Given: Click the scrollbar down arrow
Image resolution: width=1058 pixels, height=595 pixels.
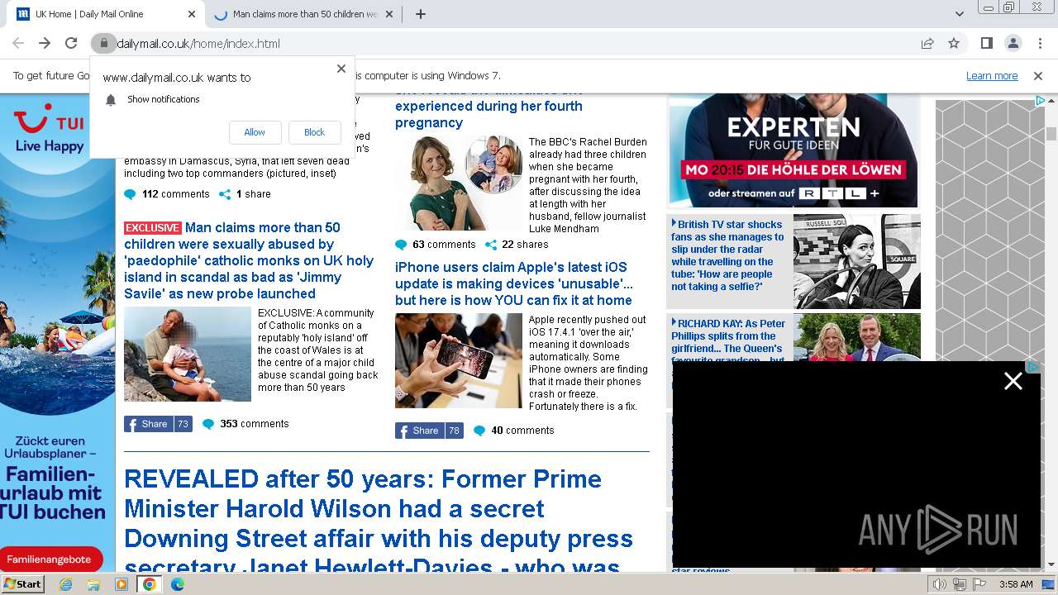Looking at the screenshot, I should (x=1051, y=565).
